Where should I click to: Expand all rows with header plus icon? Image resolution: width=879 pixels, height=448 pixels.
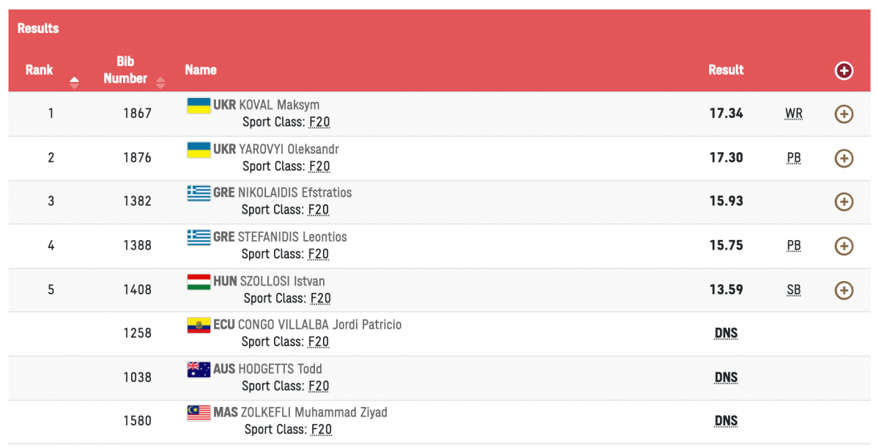point(844,70)
